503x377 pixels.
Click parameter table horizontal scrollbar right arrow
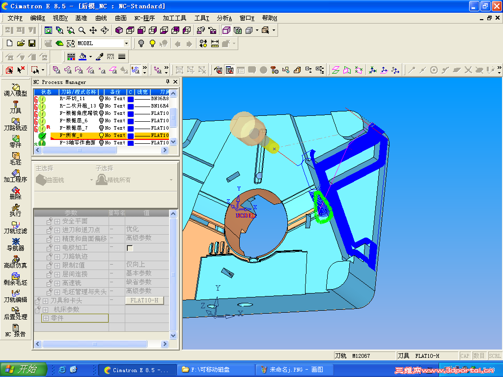click(x=165, y=344)
